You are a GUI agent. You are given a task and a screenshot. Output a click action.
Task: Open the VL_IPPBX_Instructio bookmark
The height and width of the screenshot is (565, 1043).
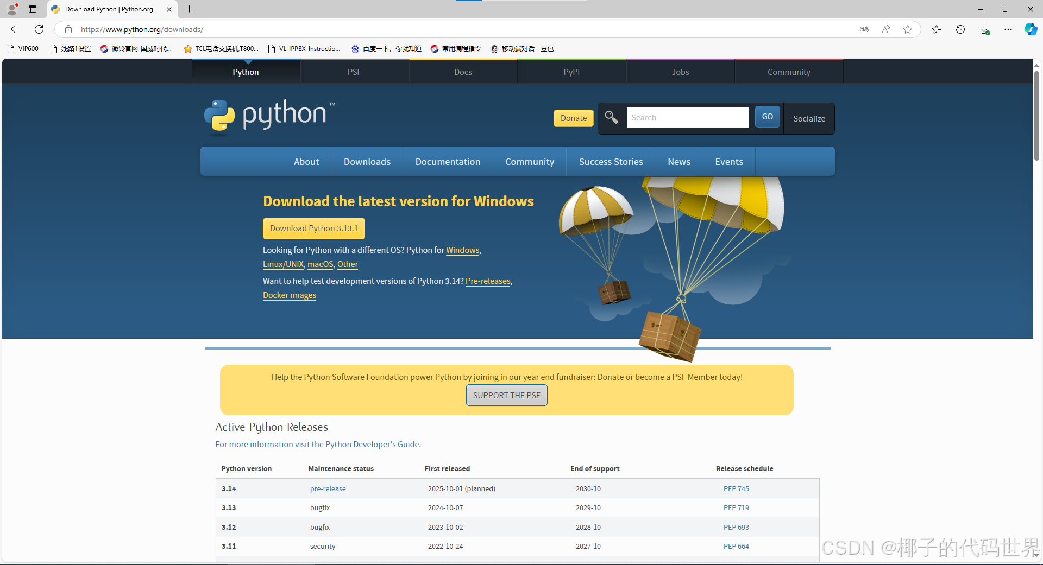305,49
